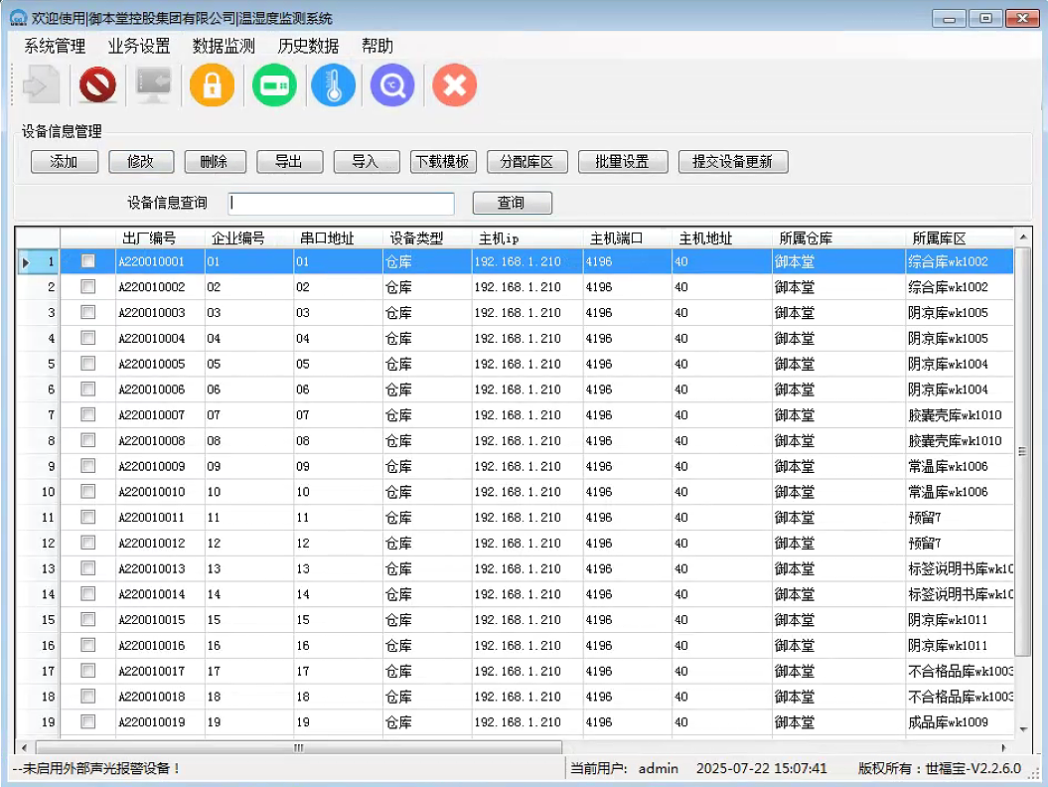Click the grayed-out document import icon
Image resolution: width=1048 pixels, height=787 pixels.
(41, 85)
